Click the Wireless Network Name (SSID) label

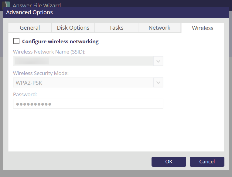tap(49, 52)
